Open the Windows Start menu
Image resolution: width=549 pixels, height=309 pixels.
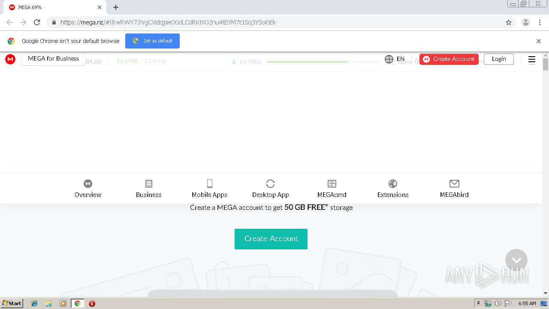tap(12, 303)
